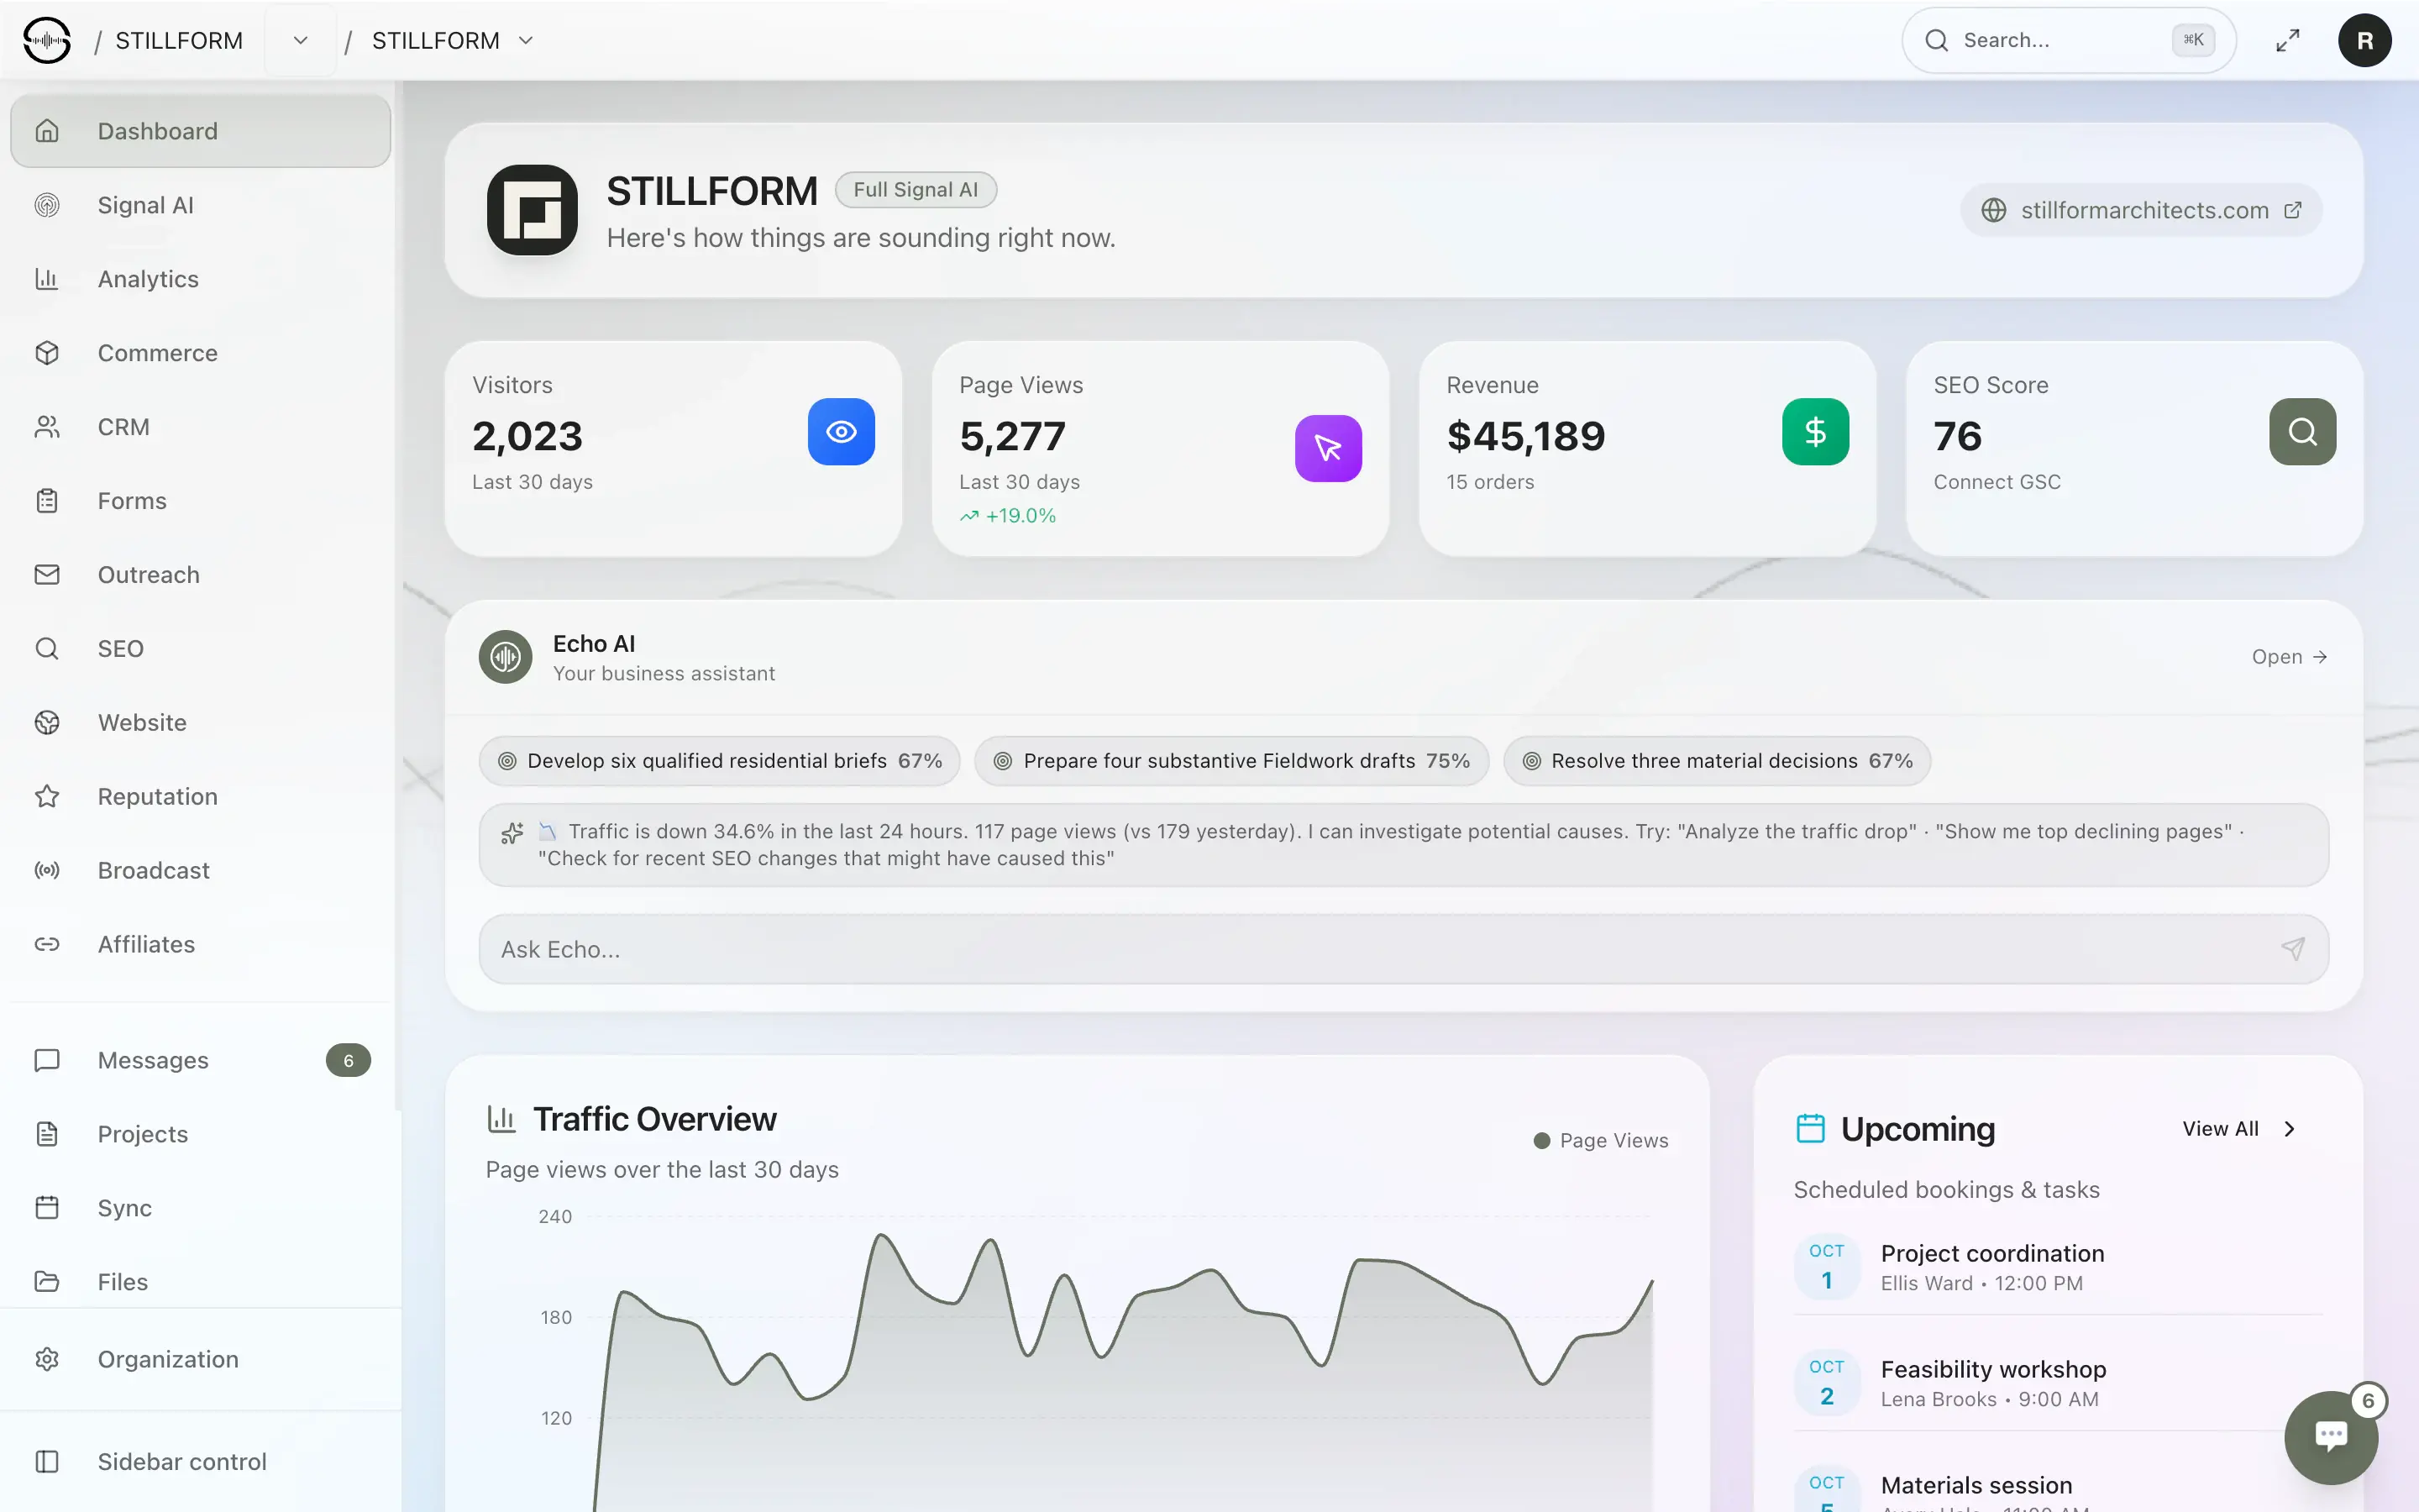The image size is (2419, 1512).
Task: Open the Signal AI sidebar item
Action: click(200, 205)
